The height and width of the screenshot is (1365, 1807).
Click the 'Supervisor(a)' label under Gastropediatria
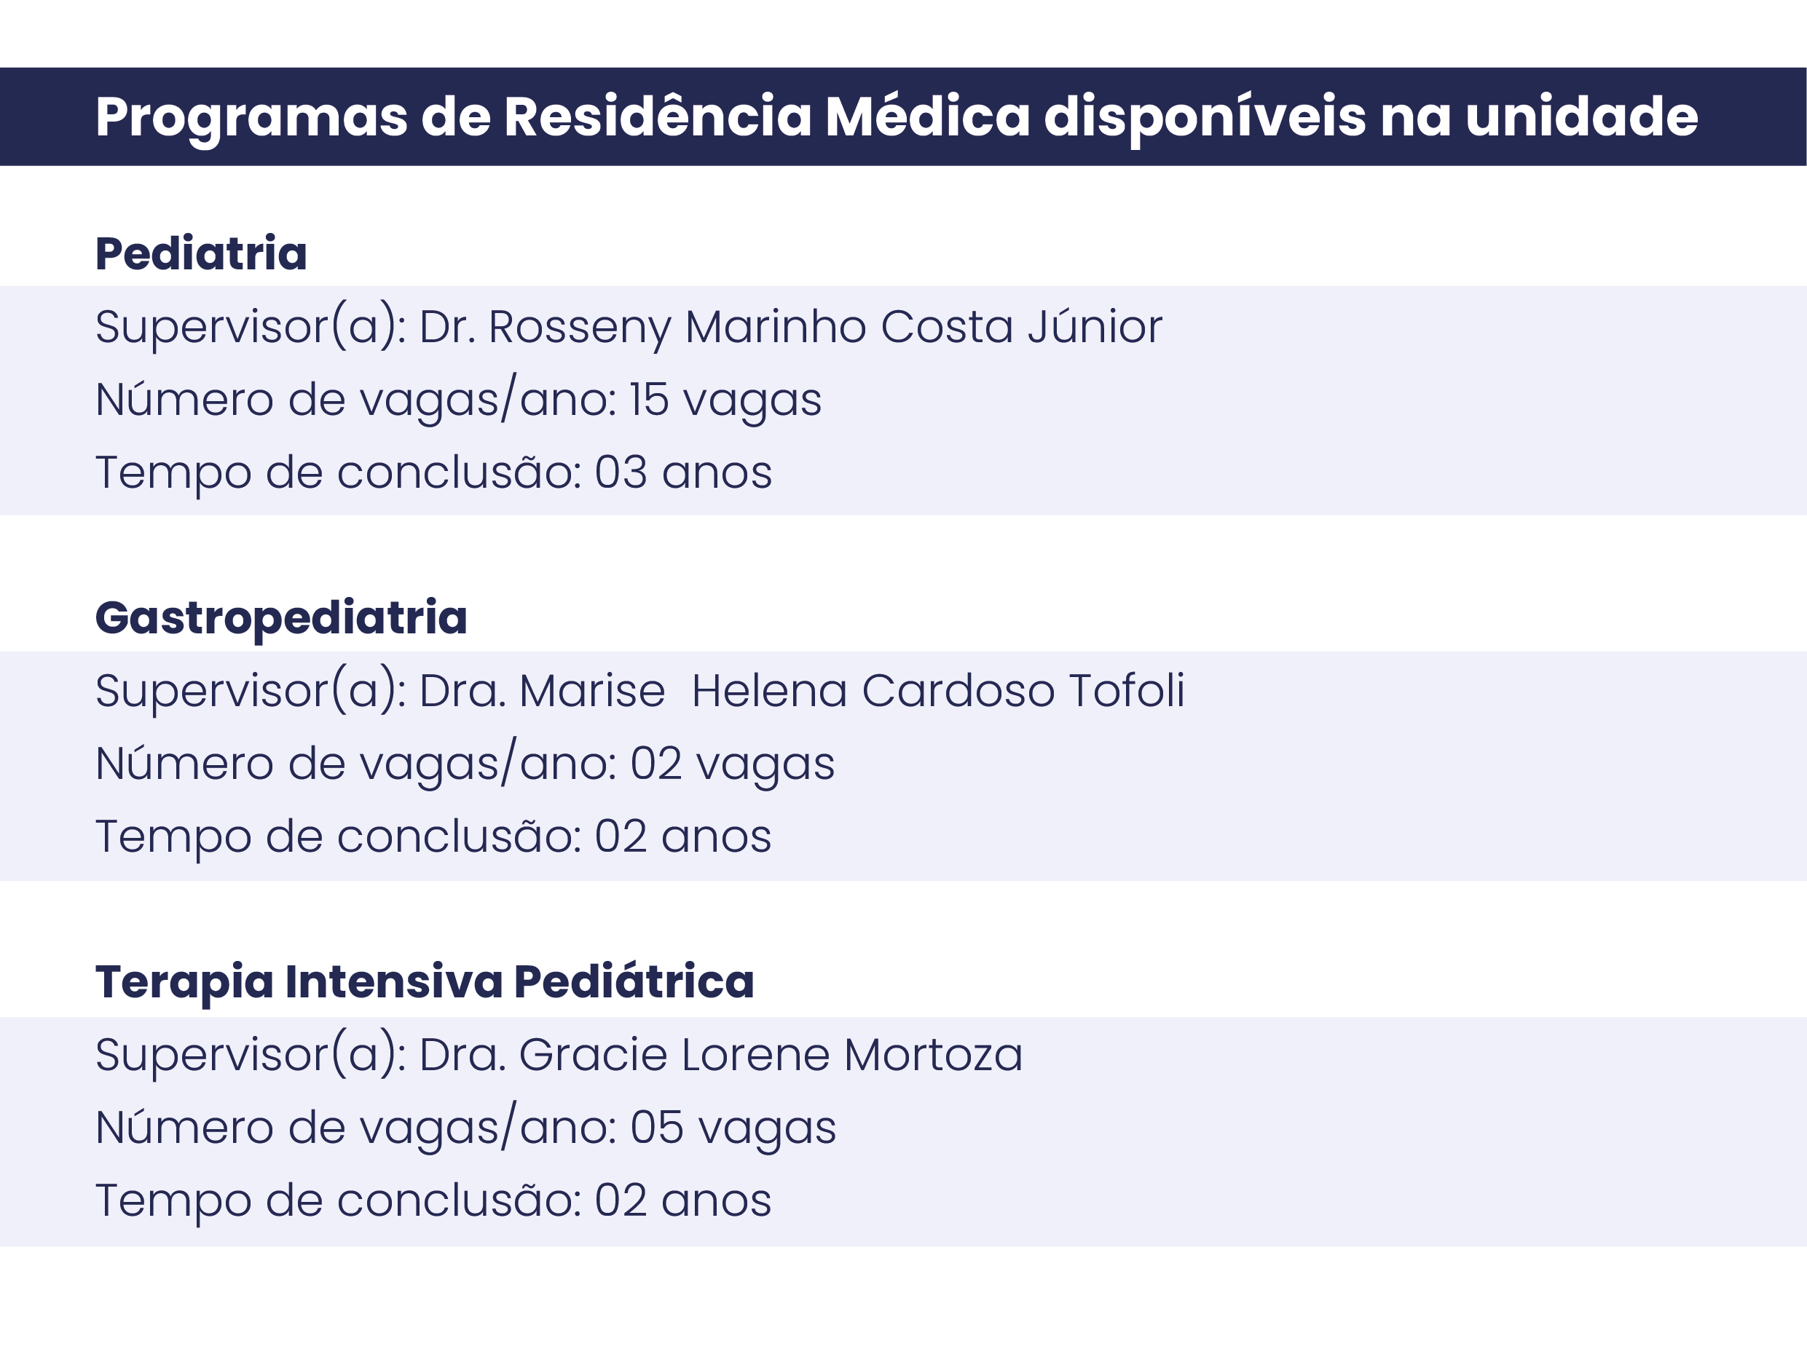(250, 691)
